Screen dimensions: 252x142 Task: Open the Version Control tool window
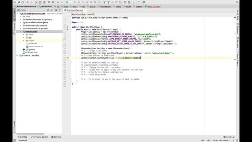(39, 137)
